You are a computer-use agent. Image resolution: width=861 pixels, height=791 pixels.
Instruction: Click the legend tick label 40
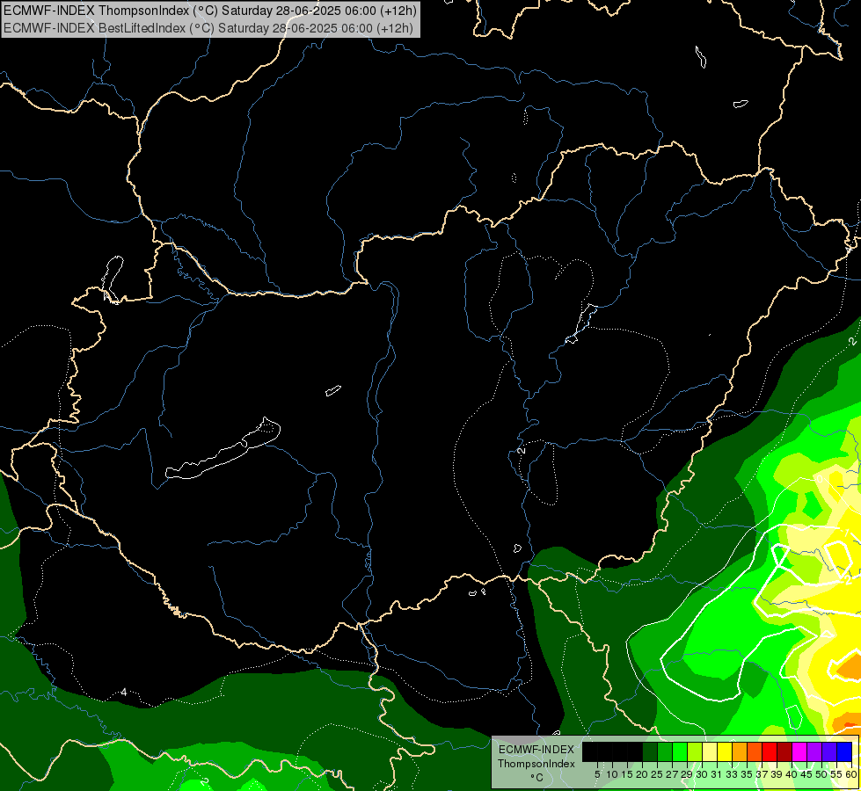(x=792, y=774)
